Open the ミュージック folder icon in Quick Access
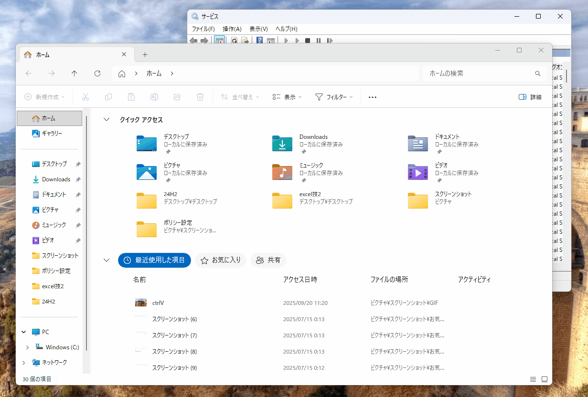588x397 pixels. [x=282, y=172]
